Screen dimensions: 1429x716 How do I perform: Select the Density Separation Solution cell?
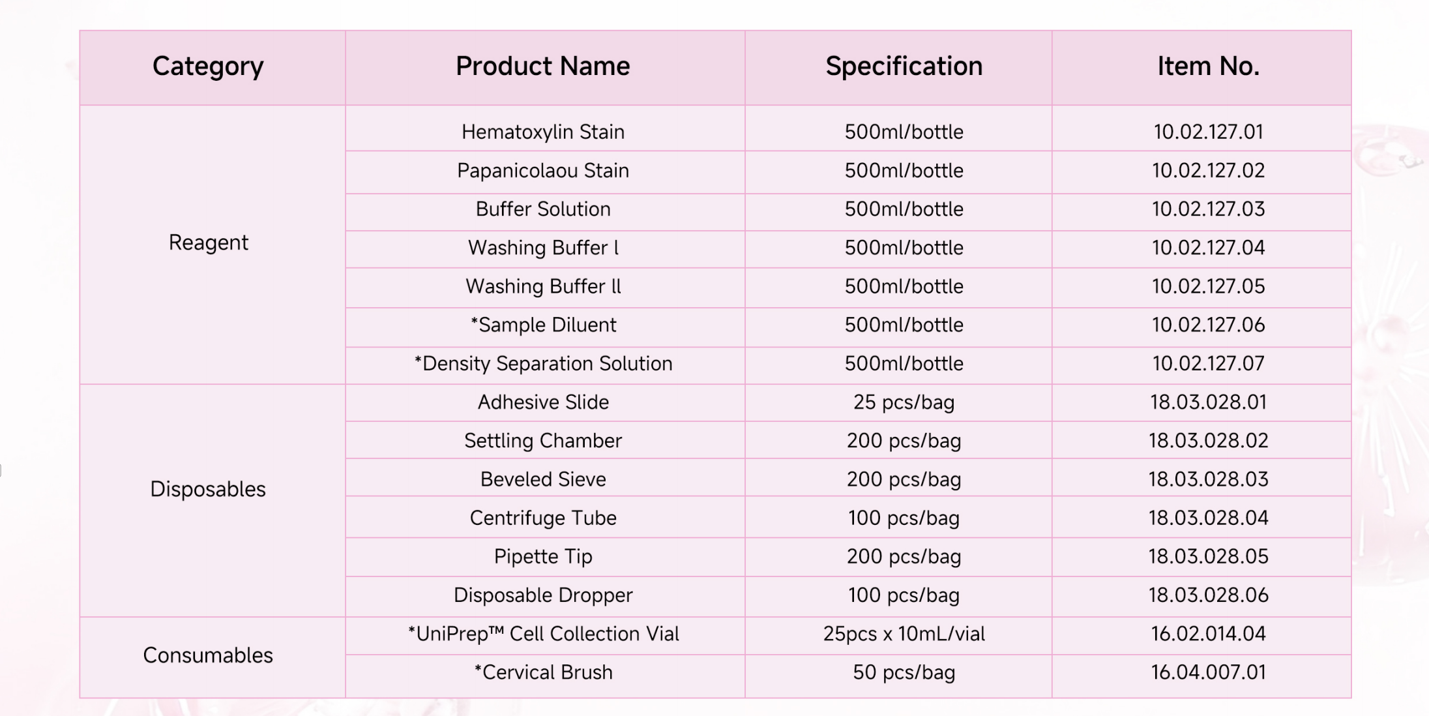point(543,363)
